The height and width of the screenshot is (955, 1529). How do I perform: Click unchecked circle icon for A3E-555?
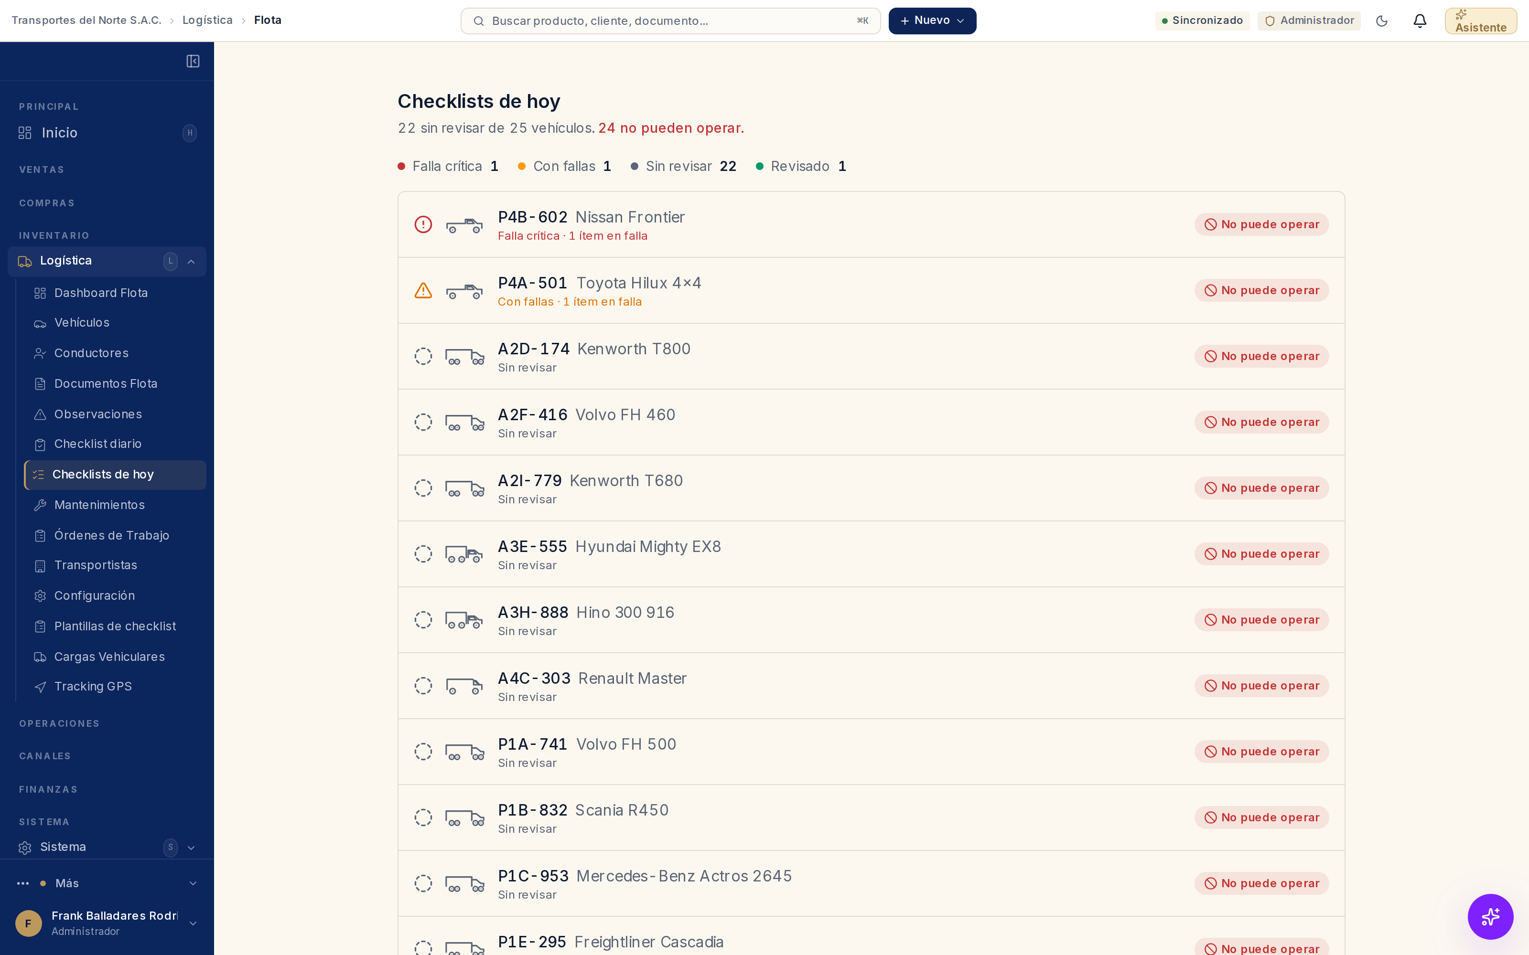coord(423,554)
